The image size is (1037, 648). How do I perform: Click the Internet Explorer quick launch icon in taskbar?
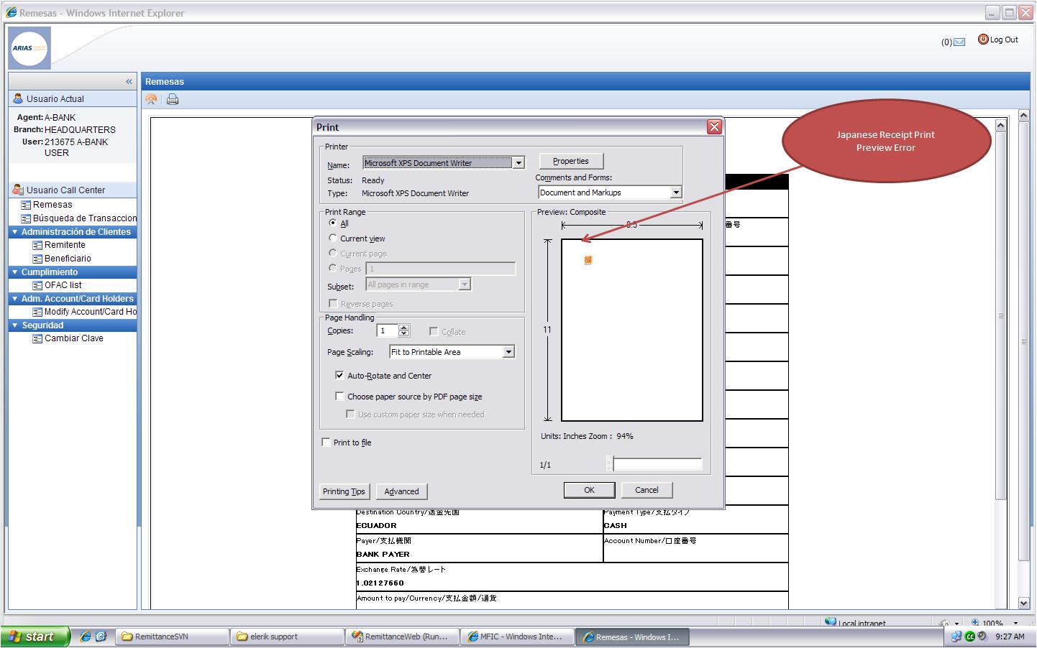(86, 637)
